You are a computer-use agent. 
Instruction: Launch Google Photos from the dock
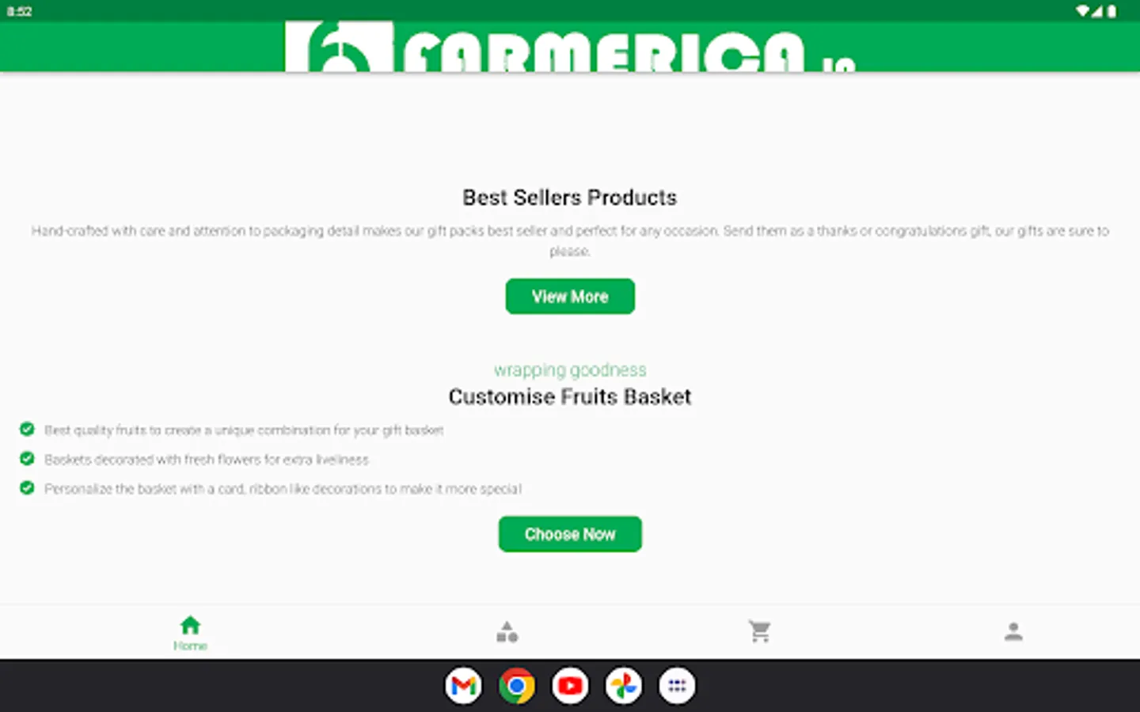(624, 686)
